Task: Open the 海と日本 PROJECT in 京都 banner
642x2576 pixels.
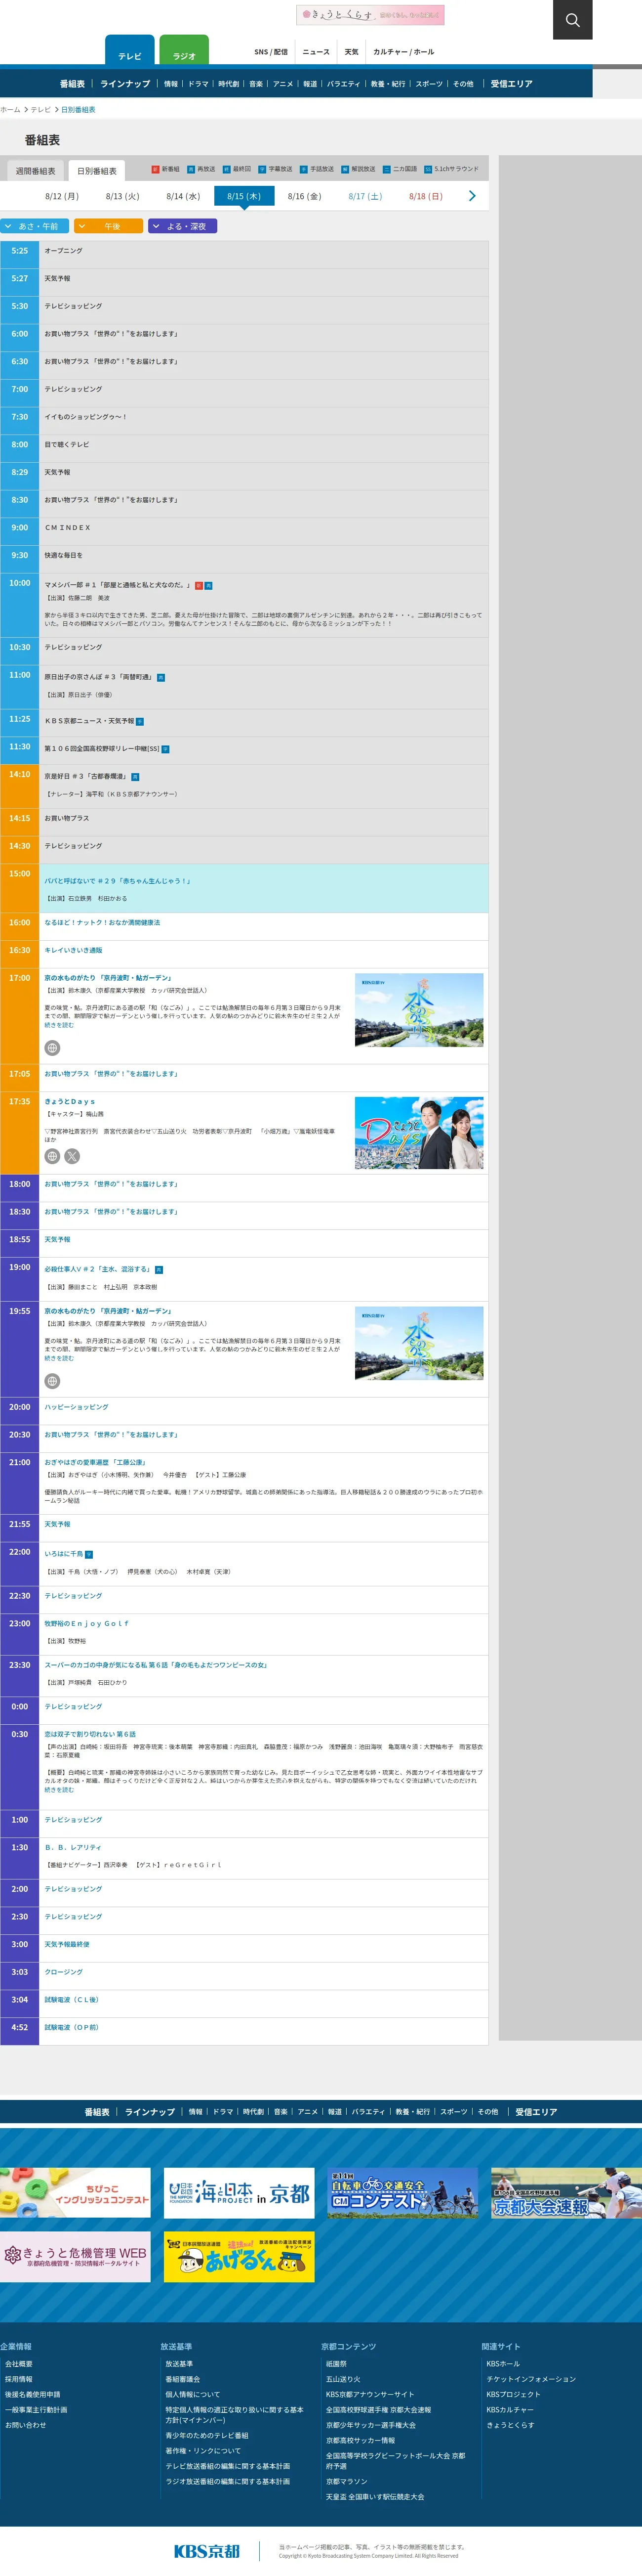Action: (240, 2193)
